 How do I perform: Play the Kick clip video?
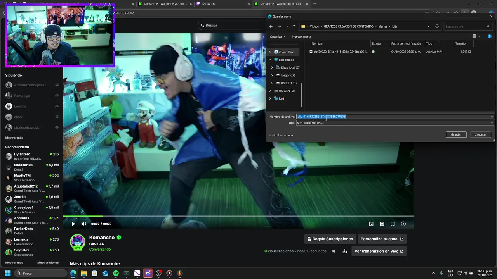click(73, 224)
